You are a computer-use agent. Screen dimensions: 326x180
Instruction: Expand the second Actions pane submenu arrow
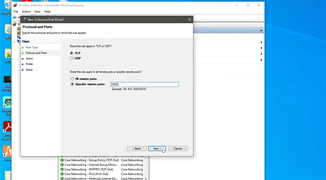click(x=261, y=48)
